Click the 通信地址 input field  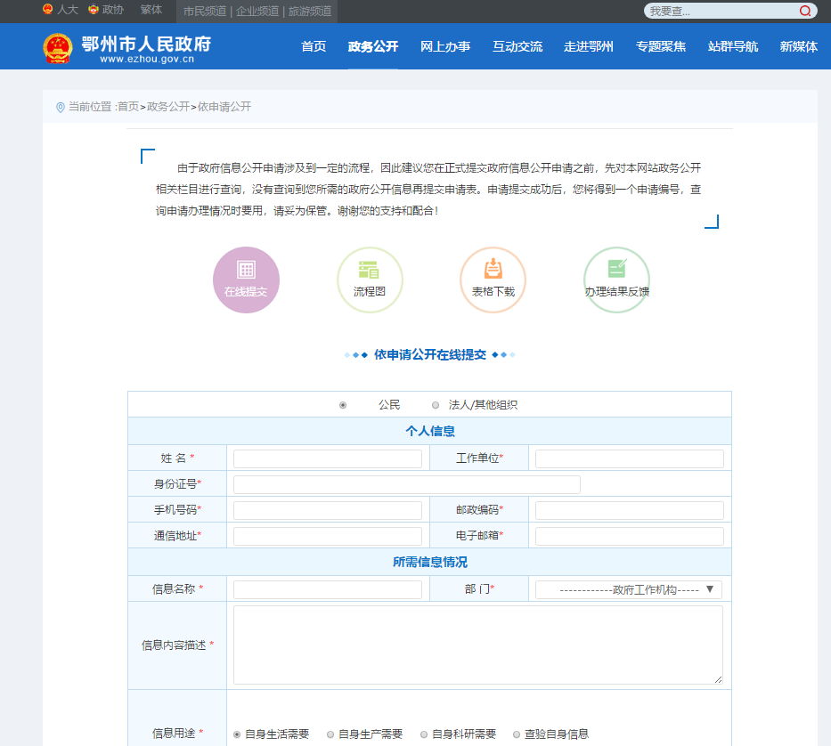pyautogui.click(x=328, y=536)
